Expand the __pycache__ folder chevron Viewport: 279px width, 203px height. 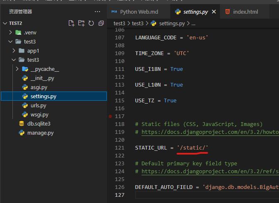(17, 69)
